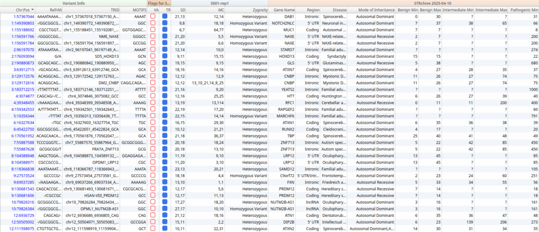Sort by the Intermediate Min column header
Screen dimensions: 539x232
point(458,10)
